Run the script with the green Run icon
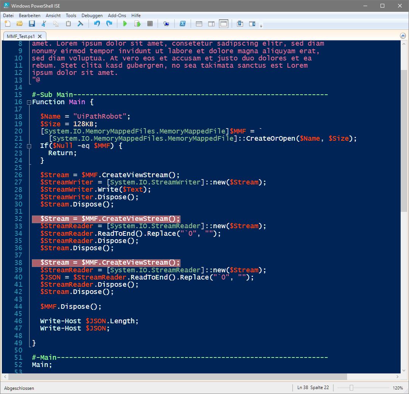The height and width of the screenshot is (394, 409). click(x=125, y=23)
